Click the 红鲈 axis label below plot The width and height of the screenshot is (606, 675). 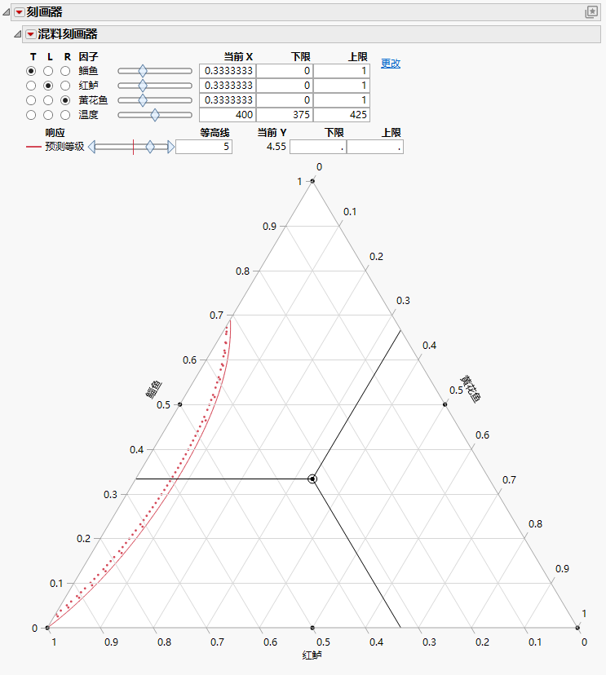[312, 655]
